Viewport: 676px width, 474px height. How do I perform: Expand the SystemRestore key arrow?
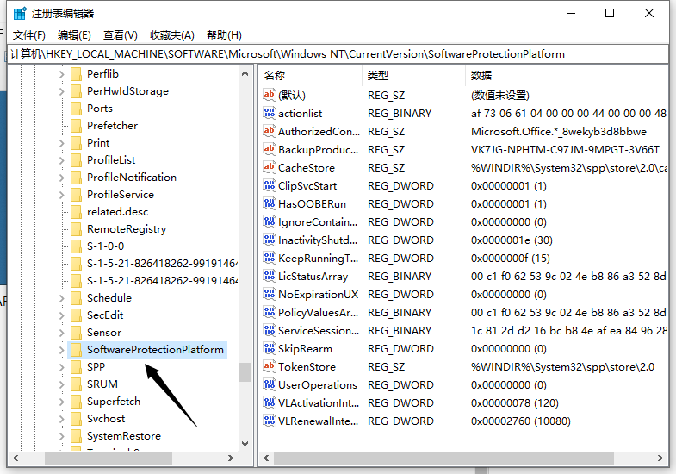pyautogui.click(x=61, y=436)
